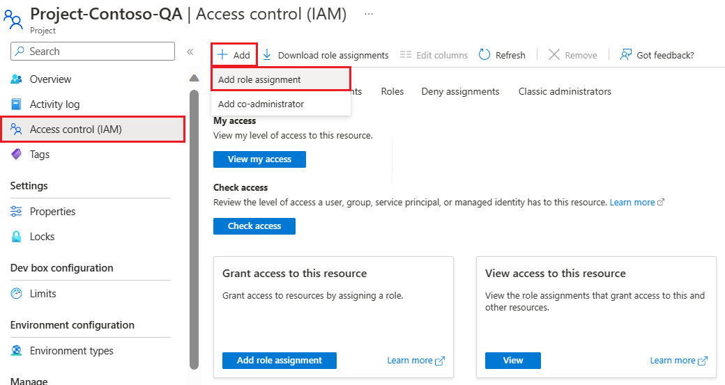Click external link icon in View access card
Viewport: 725px width, 385px height.
tap(703, 361)
